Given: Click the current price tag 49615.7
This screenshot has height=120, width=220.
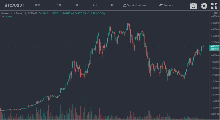Looking at the screenshot, I should coord(215,46).
